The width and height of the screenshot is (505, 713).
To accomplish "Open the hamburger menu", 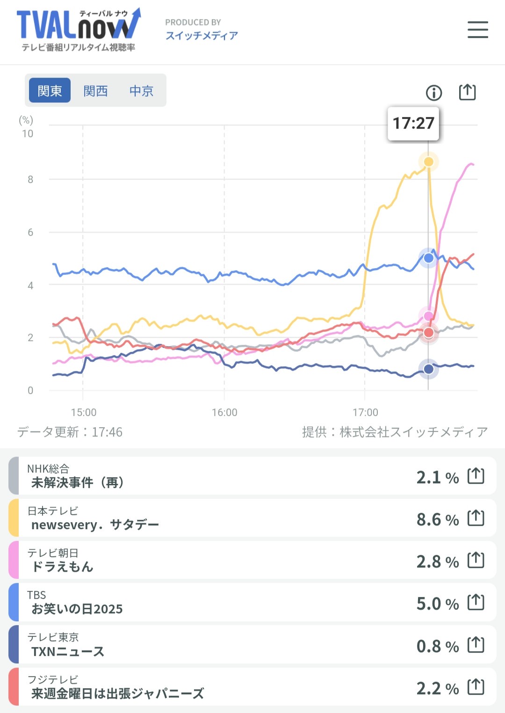I will [x=477, y=29].
